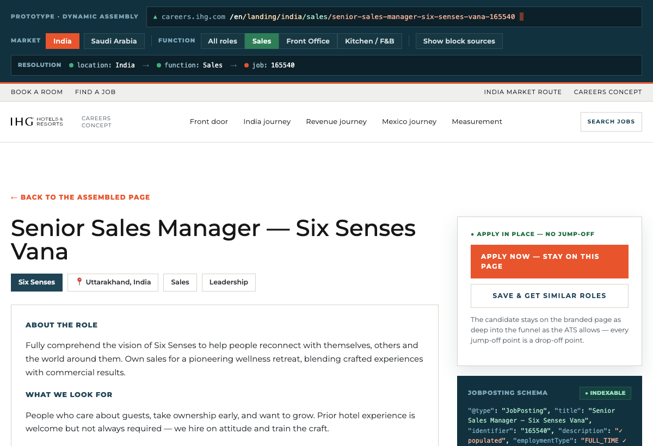Click the Senior Sales Manager page heading
Screen dimensions: 653x446
point(213,240)
